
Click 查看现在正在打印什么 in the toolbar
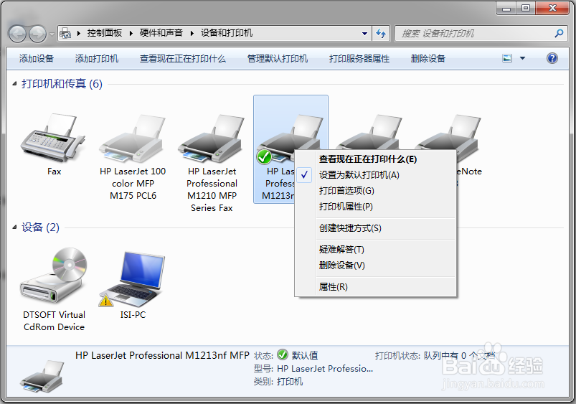pyautogui.click(x=183, y=58)
